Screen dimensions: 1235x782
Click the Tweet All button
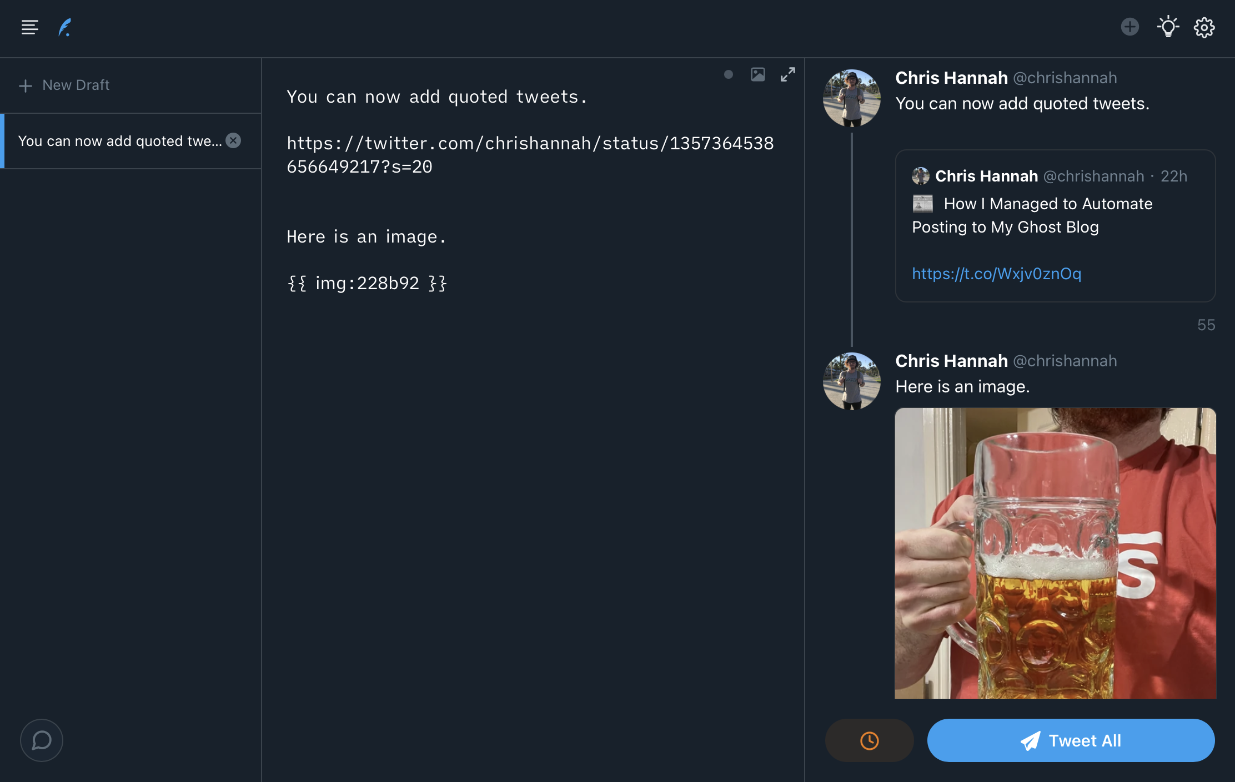pyautogui.click(x=1071, y=740)
